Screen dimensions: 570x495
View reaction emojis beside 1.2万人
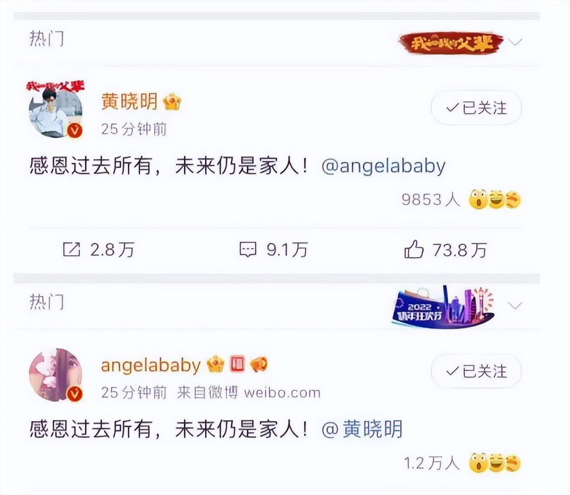click(x=495, y=463)
